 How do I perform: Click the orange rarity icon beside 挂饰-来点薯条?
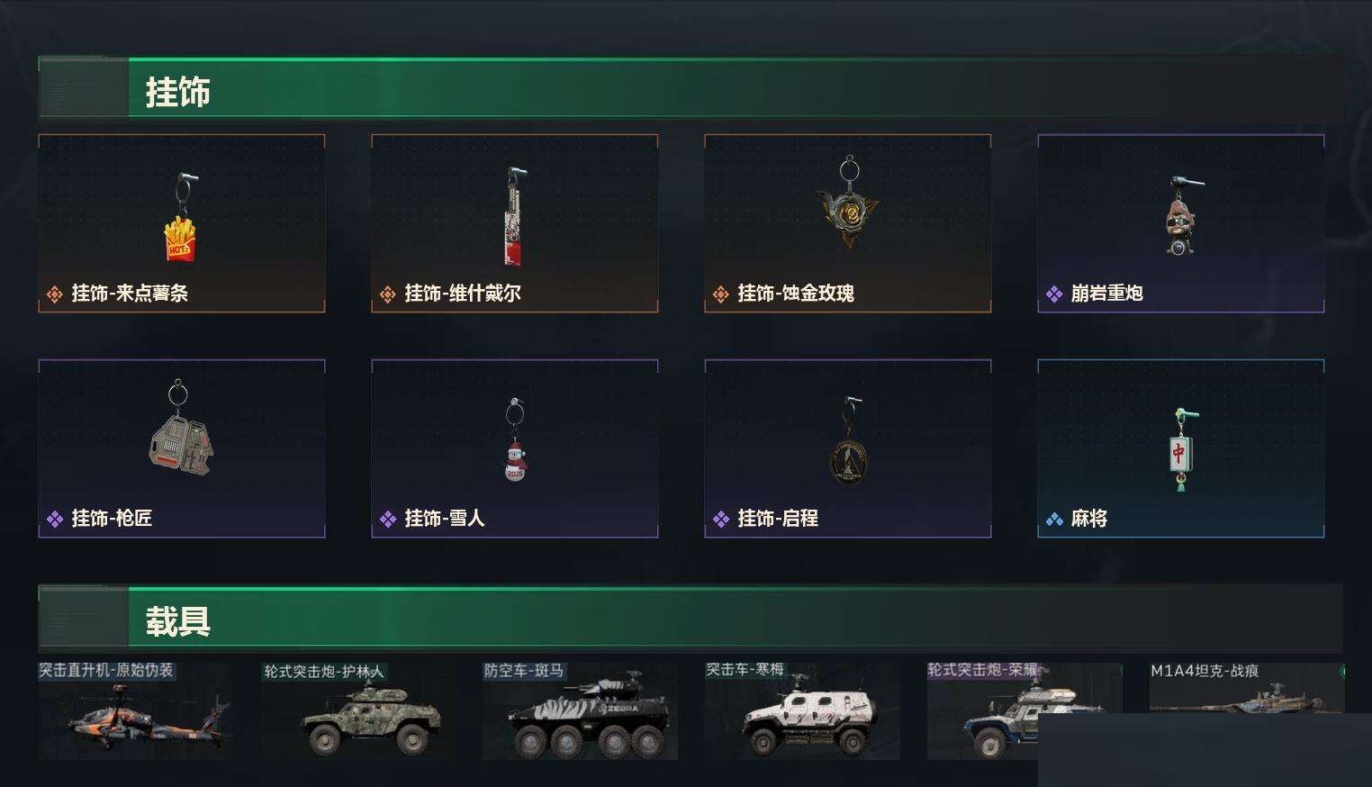(54, 294)
